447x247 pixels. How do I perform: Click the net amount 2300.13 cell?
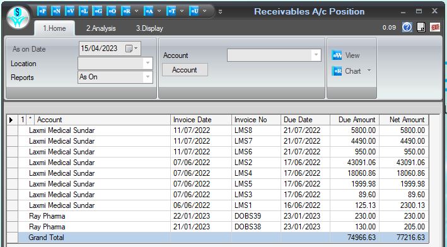pyautogui.click(x=404, y=205)
